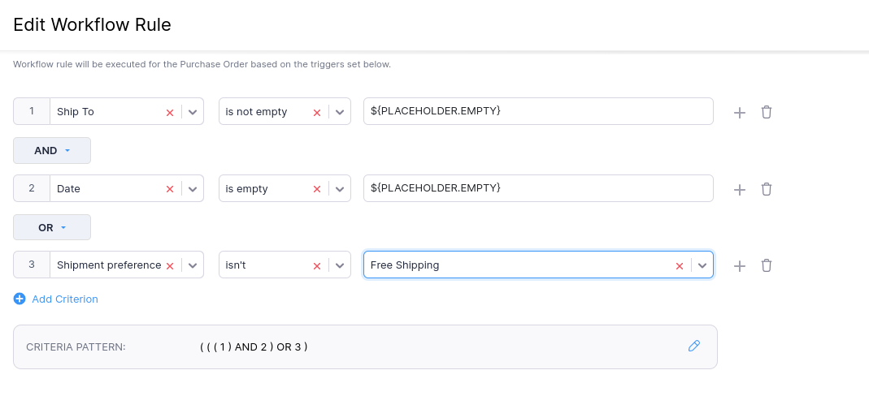Clear the Free Shipping value
Viewport: 869px width, 396px height.
point(680,265)
